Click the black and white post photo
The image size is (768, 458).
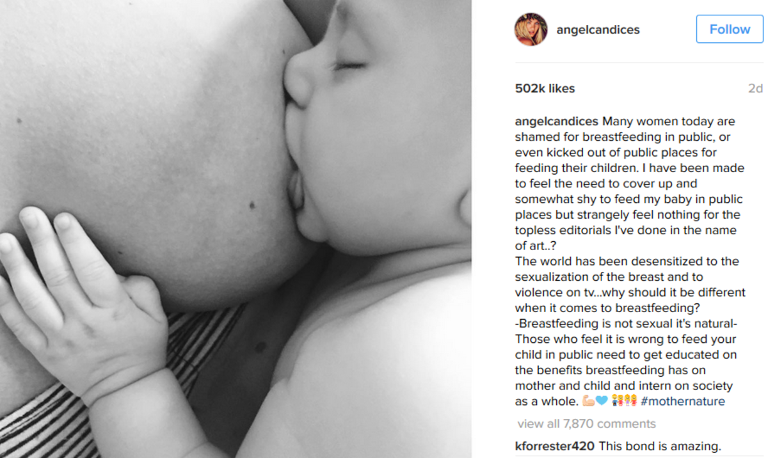(x=236, y=229)
